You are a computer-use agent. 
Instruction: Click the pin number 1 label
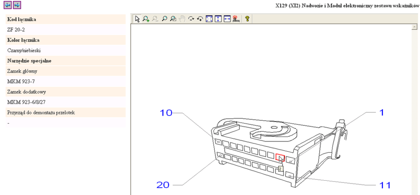pos(381,112)
